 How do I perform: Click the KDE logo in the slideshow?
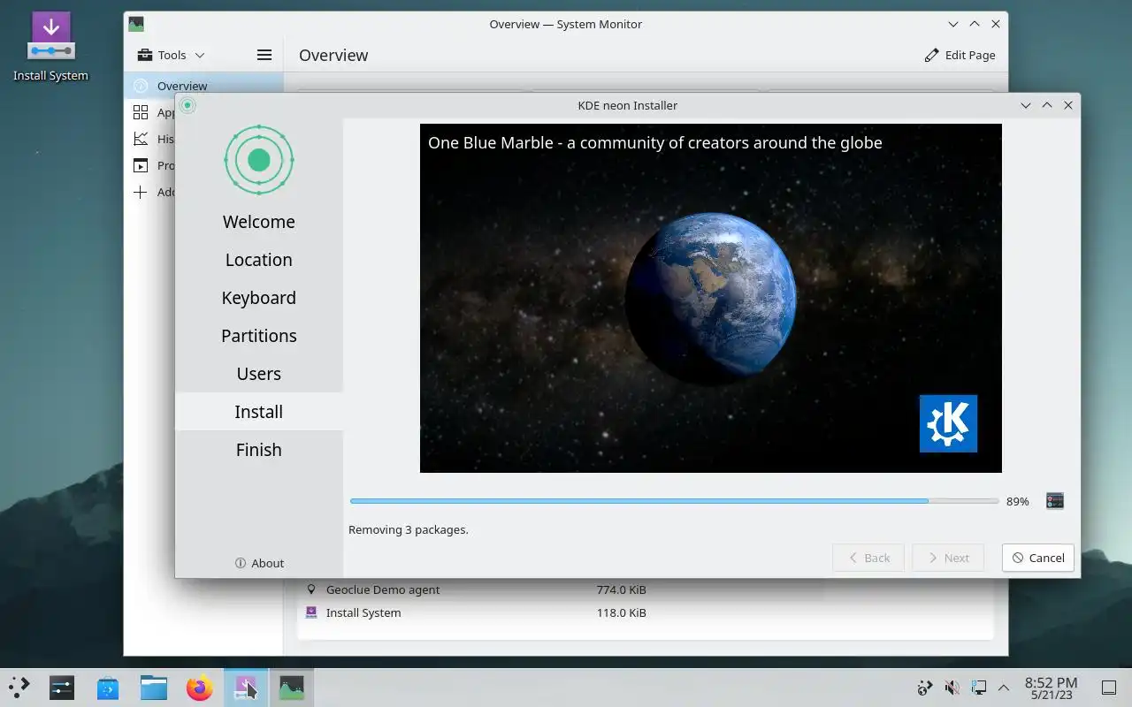pos(948,423)
